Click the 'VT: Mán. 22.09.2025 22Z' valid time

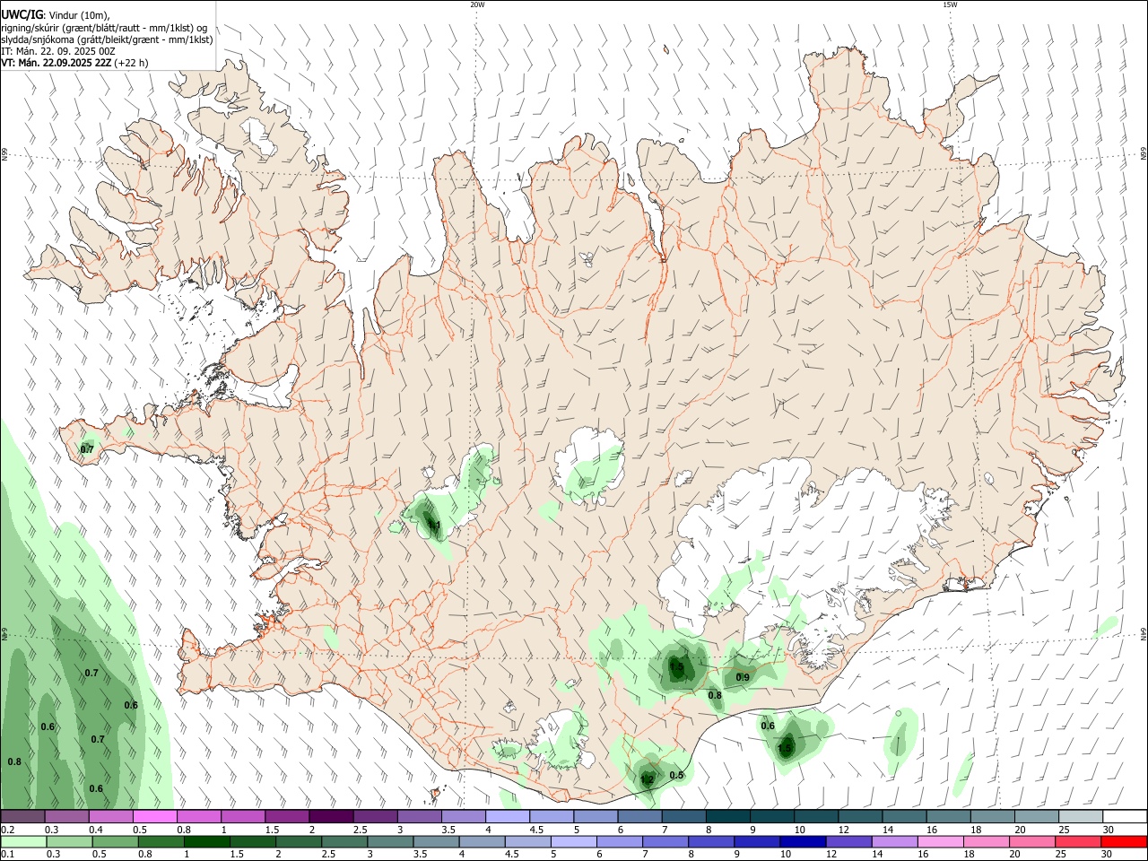56,63
